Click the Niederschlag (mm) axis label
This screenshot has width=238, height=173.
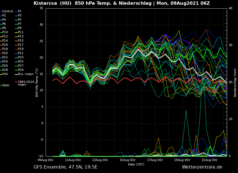[235, 82]
